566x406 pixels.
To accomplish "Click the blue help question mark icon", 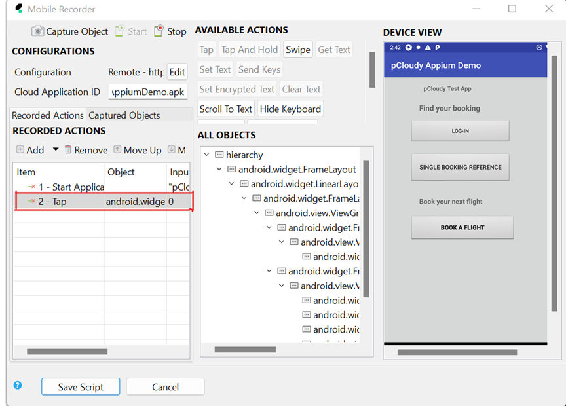I will tap(18, 386).
